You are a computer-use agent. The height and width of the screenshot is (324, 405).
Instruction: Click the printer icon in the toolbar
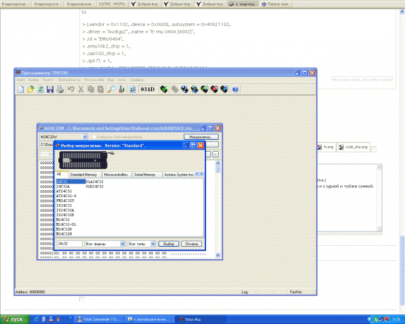click(60, 90)
